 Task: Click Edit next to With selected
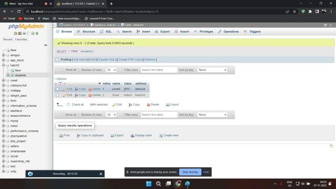pyautogui.click(x=117, y=104)
